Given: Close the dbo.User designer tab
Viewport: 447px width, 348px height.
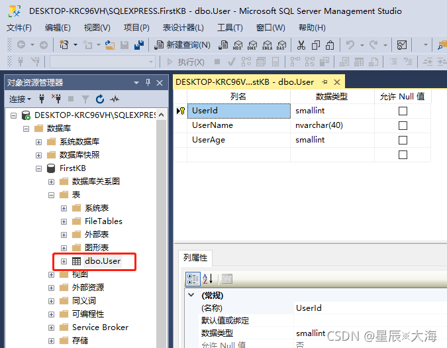Looking at the screenshot, I should click(337, 82).
